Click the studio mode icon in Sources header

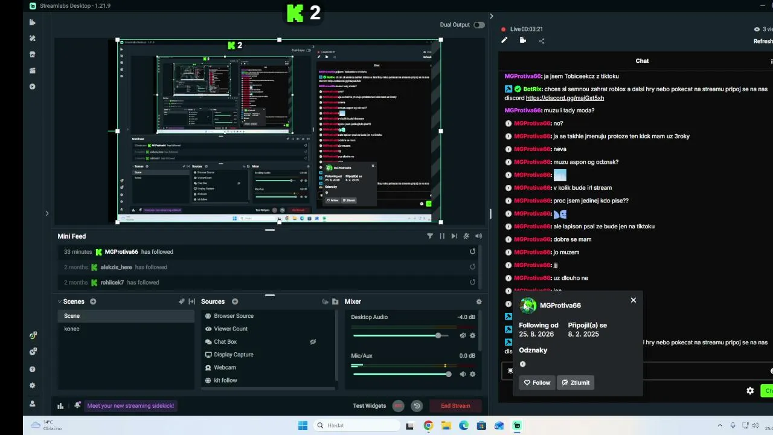click(325, 301)
